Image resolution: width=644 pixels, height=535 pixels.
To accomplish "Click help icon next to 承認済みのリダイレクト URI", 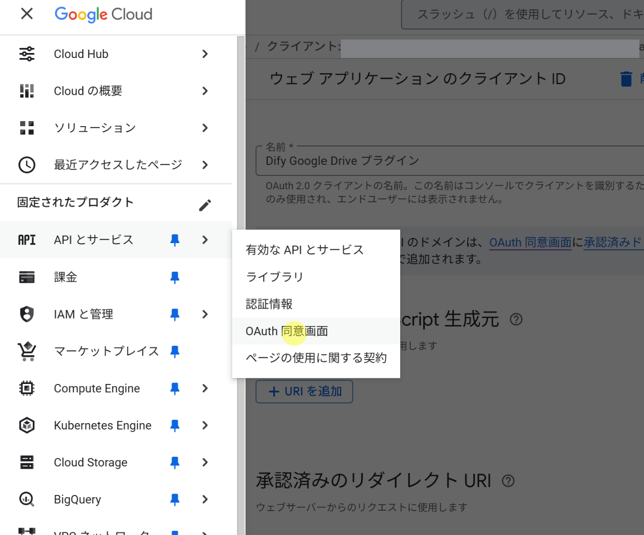I will tap(508, 481).
